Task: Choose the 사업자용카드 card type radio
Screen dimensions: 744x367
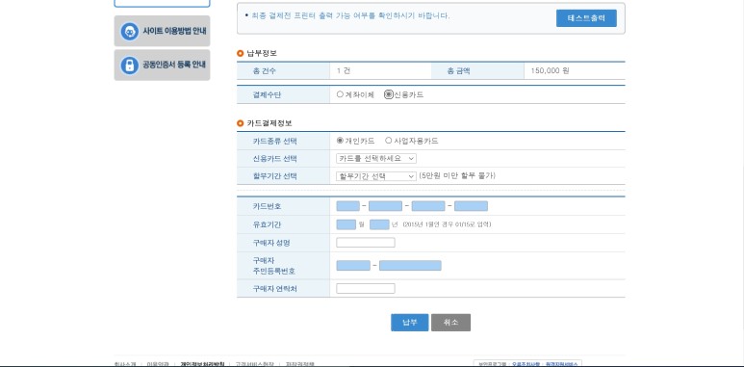Action: [388, 141]
